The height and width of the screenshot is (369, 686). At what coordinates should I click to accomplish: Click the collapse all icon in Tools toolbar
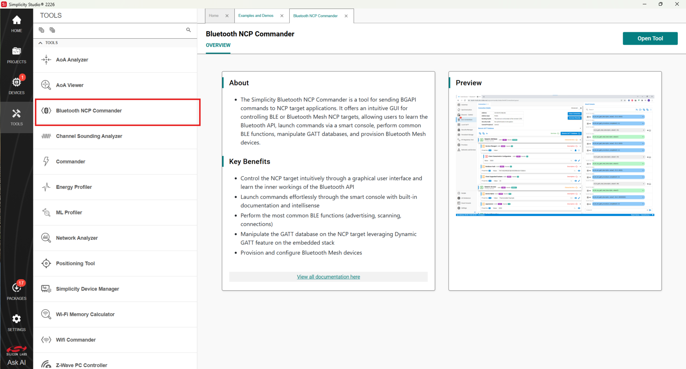[41, 30]
